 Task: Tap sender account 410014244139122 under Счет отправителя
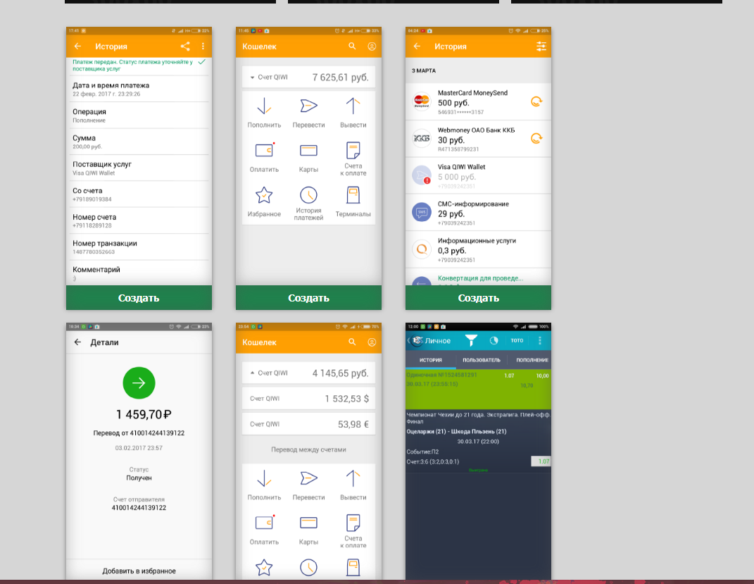(139, 507)
